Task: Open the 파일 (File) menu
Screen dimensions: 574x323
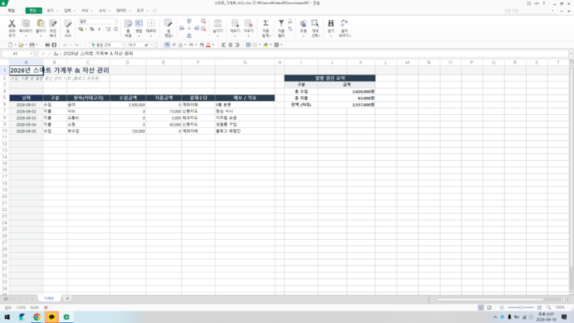Action: (x=11, y=11)
